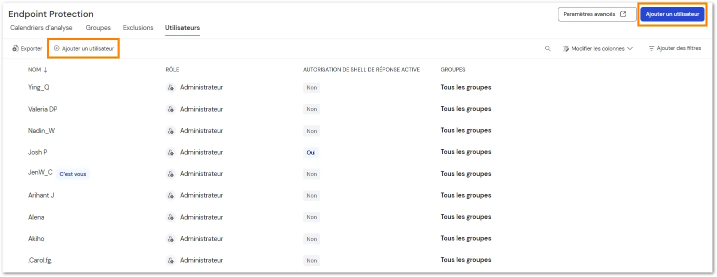
Task: Open the Exclusions tab
Action: click(x=138, y=27)
